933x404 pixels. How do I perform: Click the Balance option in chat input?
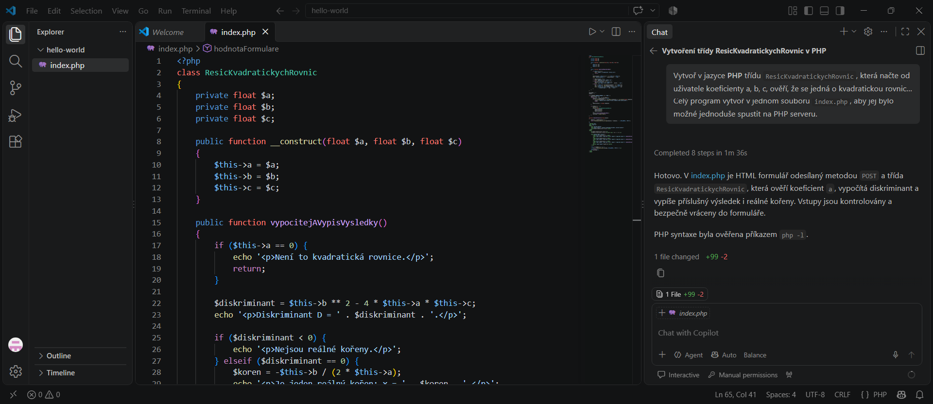(x=755, y=355)
